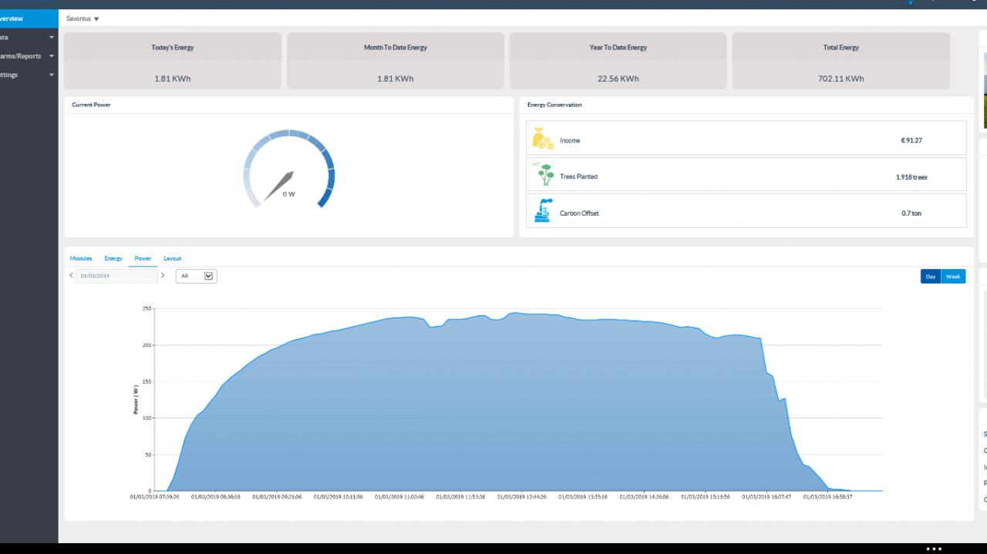The image size is (987, 554).
Task: Open the Savonius site dropdown
Action: (83, 18)
